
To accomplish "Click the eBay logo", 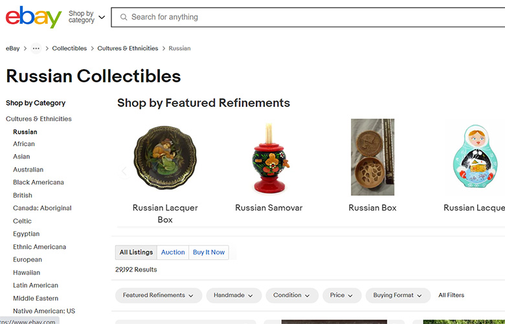I will click(33, 17).
